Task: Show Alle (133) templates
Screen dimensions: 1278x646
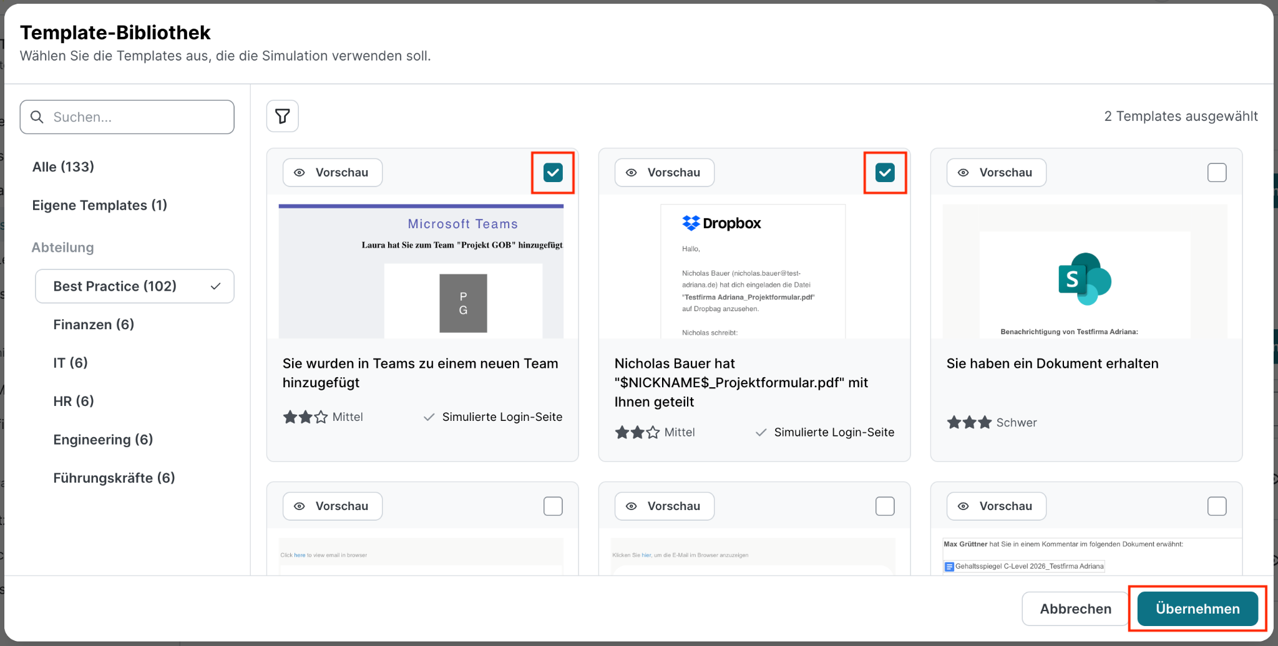Action: click(x=63, y=167)
